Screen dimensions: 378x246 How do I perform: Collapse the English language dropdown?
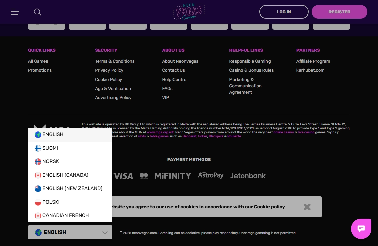coord(70,232)
